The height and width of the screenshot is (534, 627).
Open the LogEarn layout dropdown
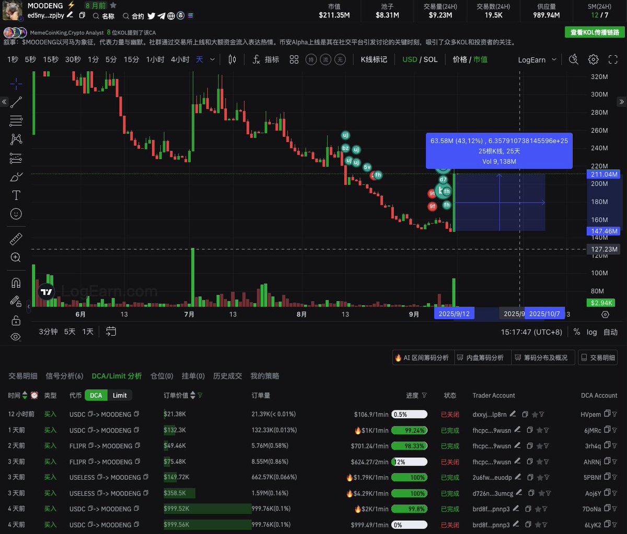click(x=536, y=60)
